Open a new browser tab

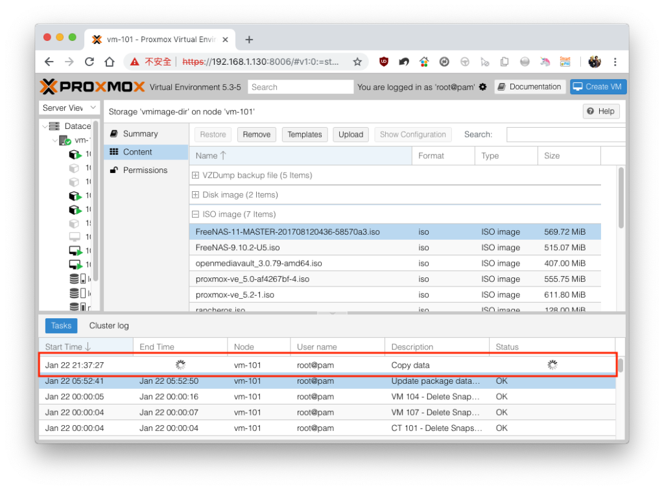point(249,40)
